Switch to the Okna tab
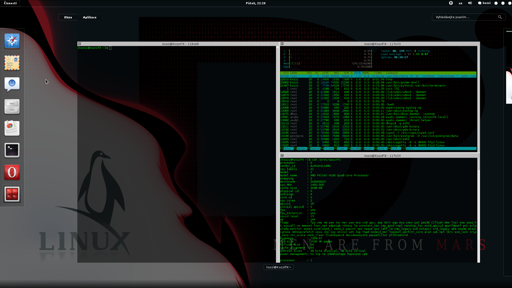512x288 pixels. 68,17
